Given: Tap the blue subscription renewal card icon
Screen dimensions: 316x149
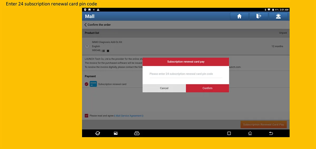Looking at the screenshot, I should [x=93, y=84].
